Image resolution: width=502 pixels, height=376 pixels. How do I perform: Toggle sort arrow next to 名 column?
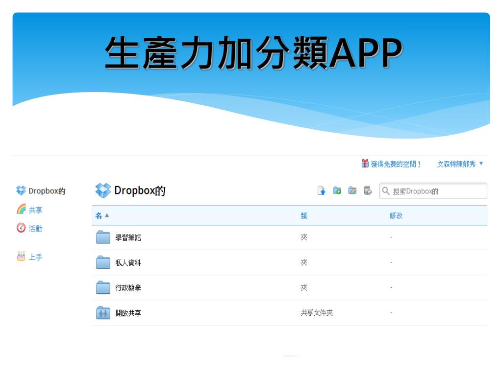point(107,215)
